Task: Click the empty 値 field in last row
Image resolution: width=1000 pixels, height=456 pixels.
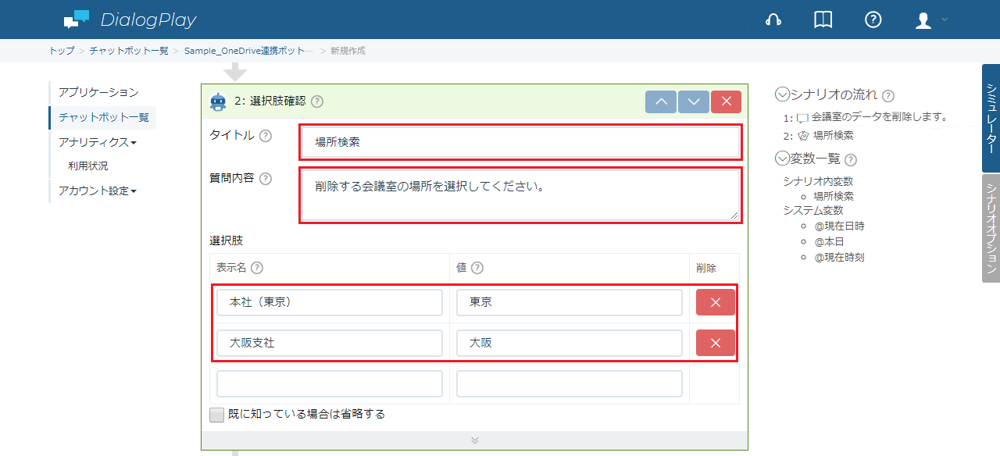Action: click(570, 383)
